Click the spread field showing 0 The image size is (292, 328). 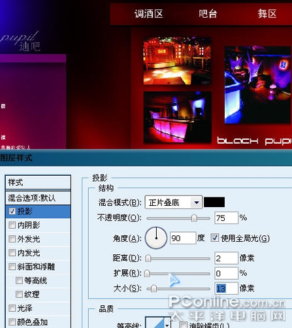tap(226, 273)
